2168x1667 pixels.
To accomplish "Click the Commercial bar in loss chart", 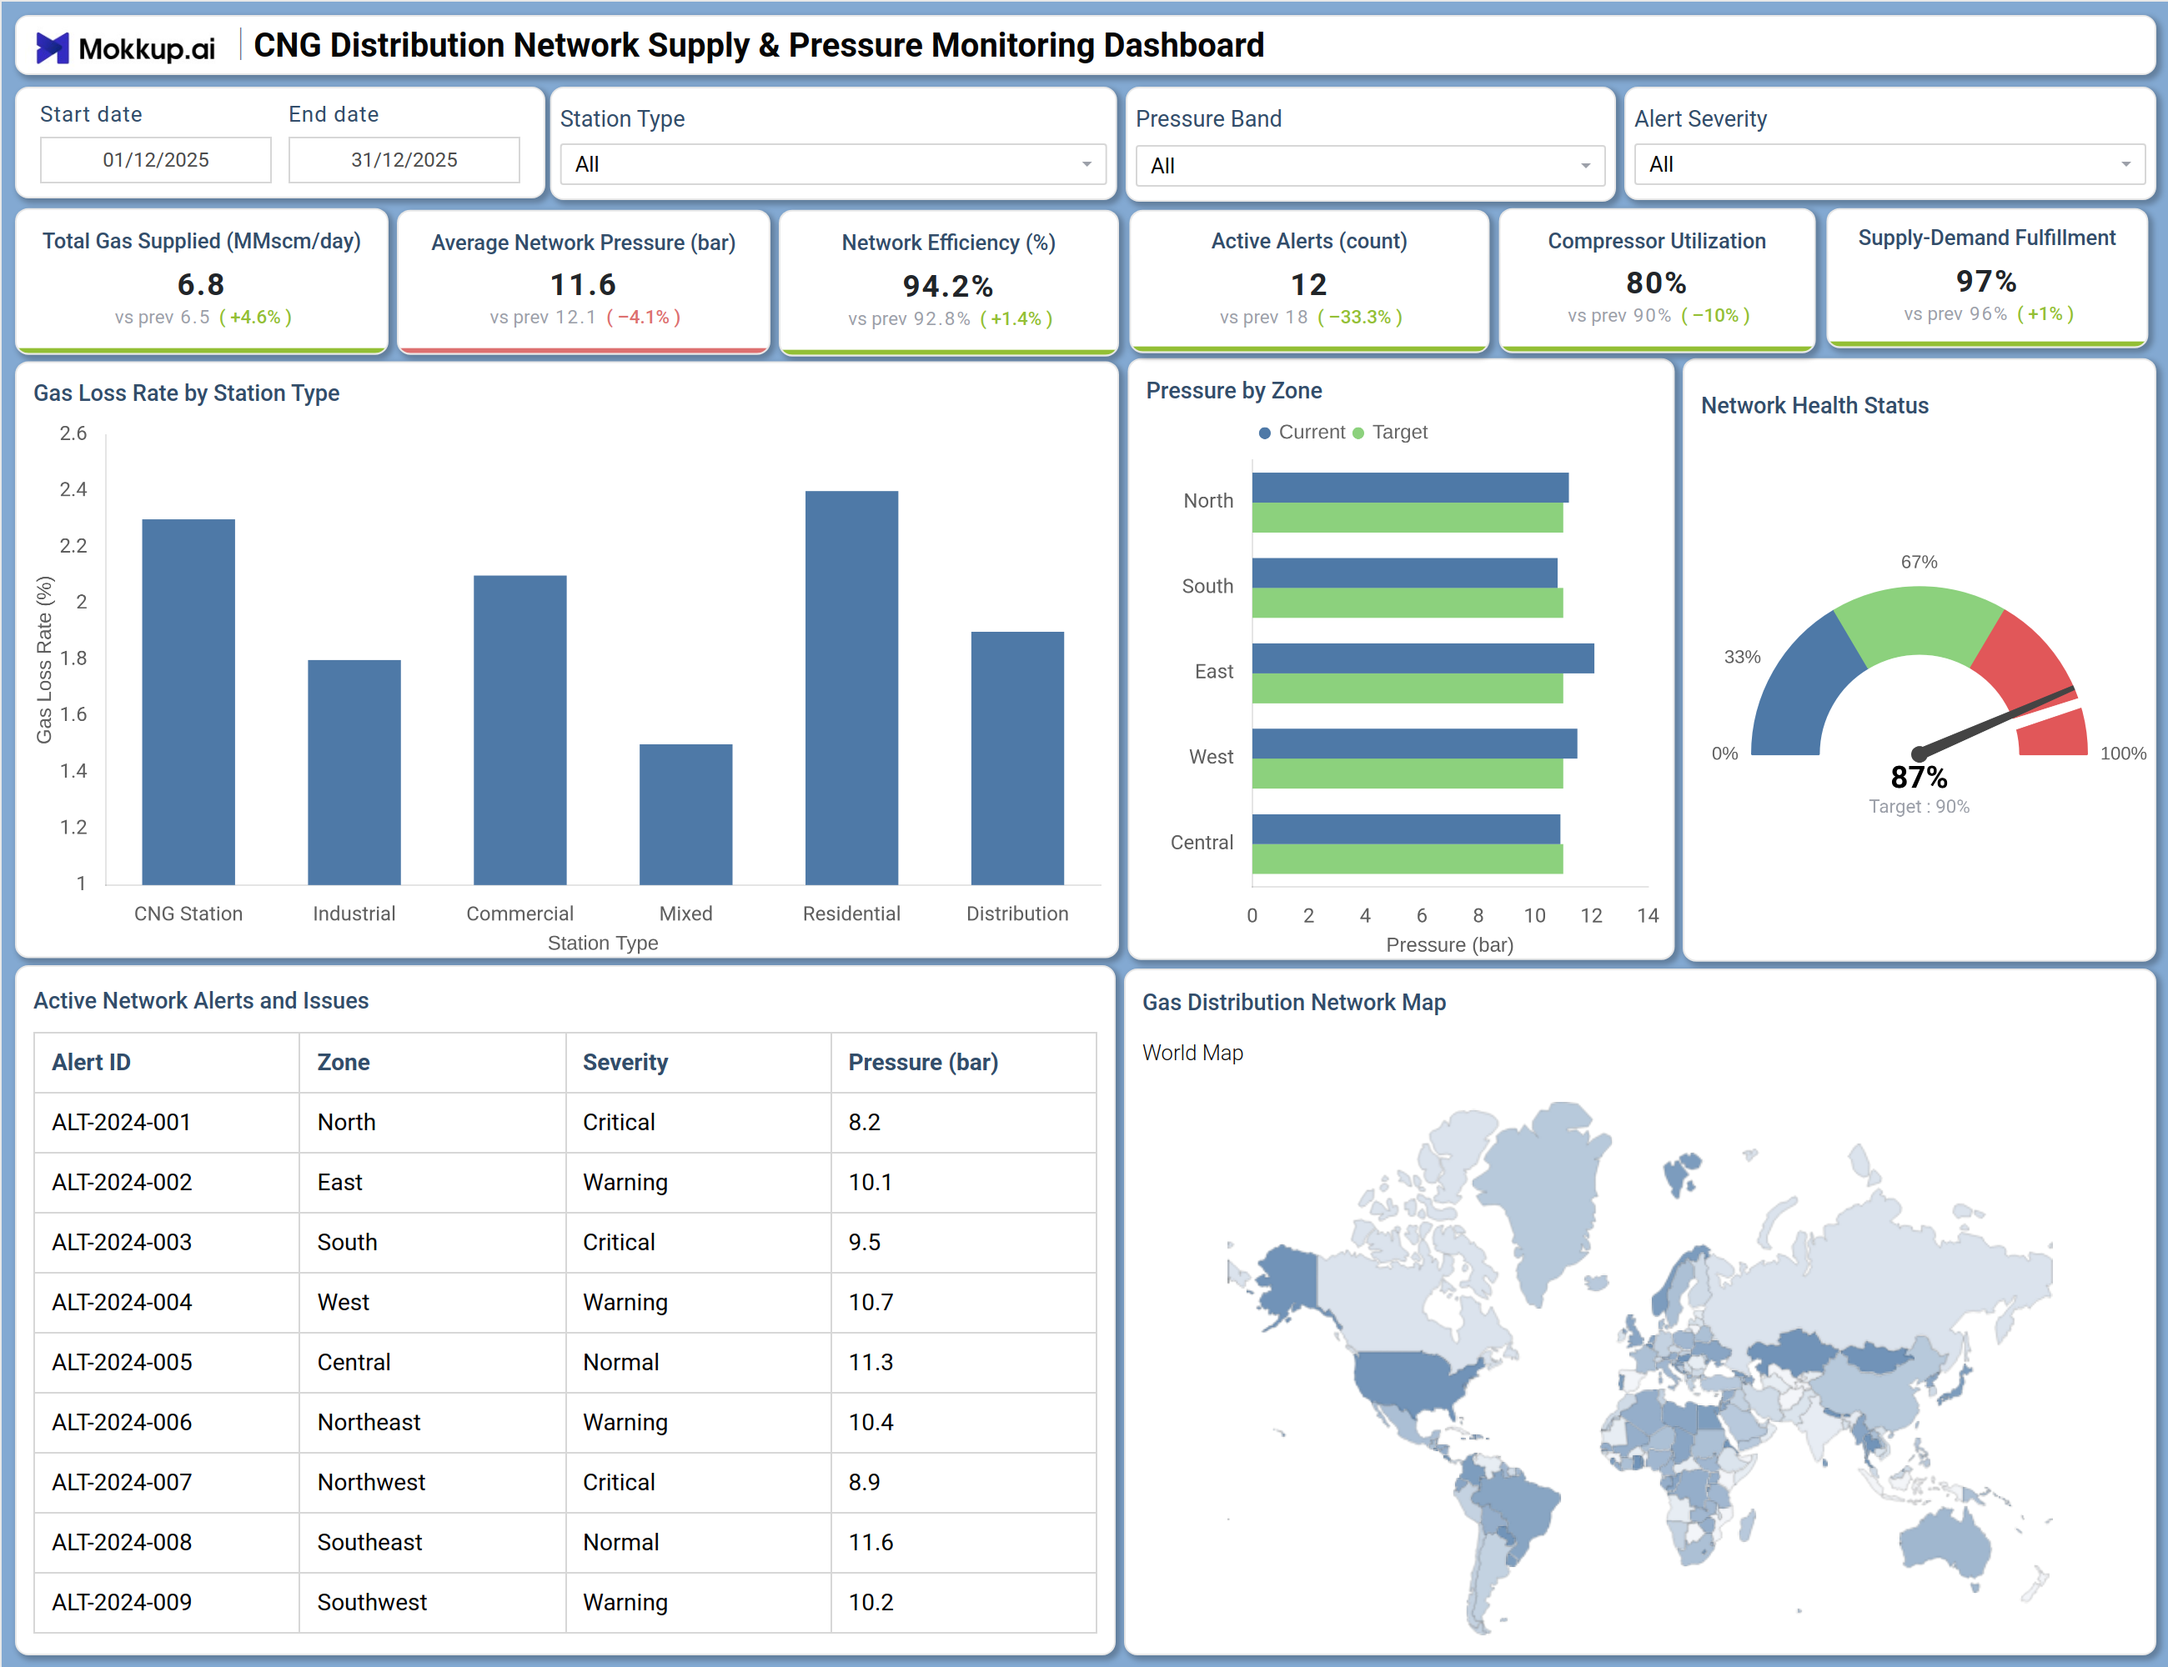I will point(520,730).
